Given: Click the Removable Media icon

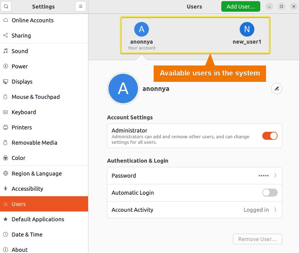Looking at the screenshot, I should [5, 143].
